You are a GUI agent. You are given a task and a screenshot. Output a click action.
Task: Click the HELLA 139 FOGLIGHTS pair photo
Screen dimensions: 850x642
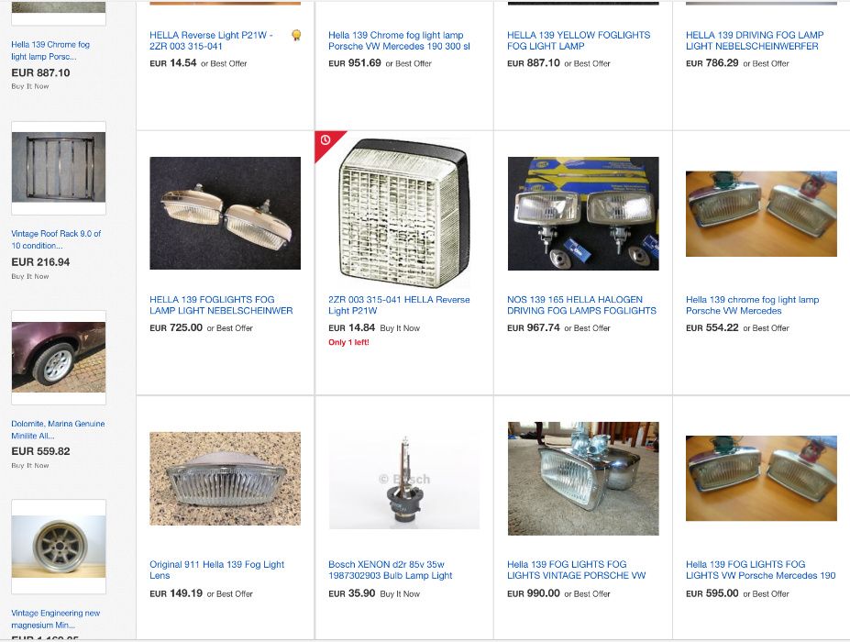[x=225, y=213]
